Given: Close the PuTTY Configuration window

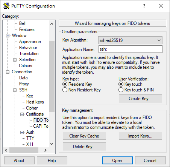Looking at the screenshot, I should pos(161,6).
